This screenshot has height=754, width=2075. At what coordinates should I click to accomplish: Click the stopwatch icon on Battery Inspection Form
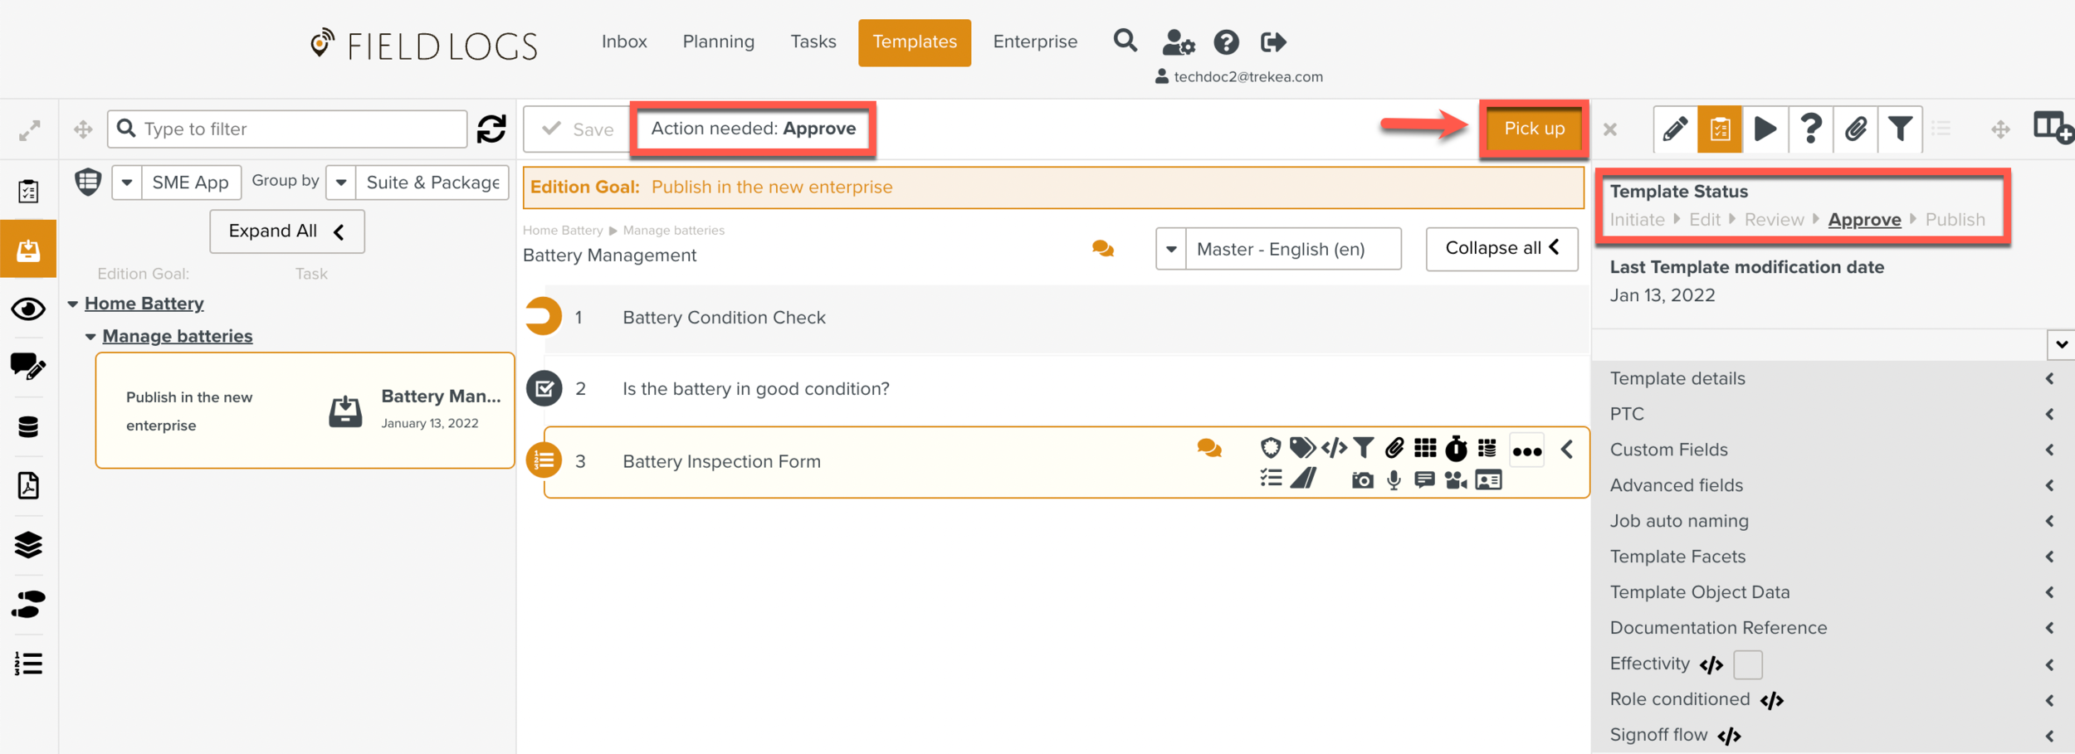1456,449
